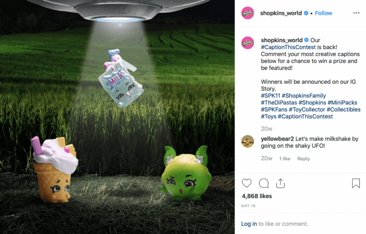366x234 pixels.
Task: Open the #ToyCollector hashtag
Action: (307, 110)
